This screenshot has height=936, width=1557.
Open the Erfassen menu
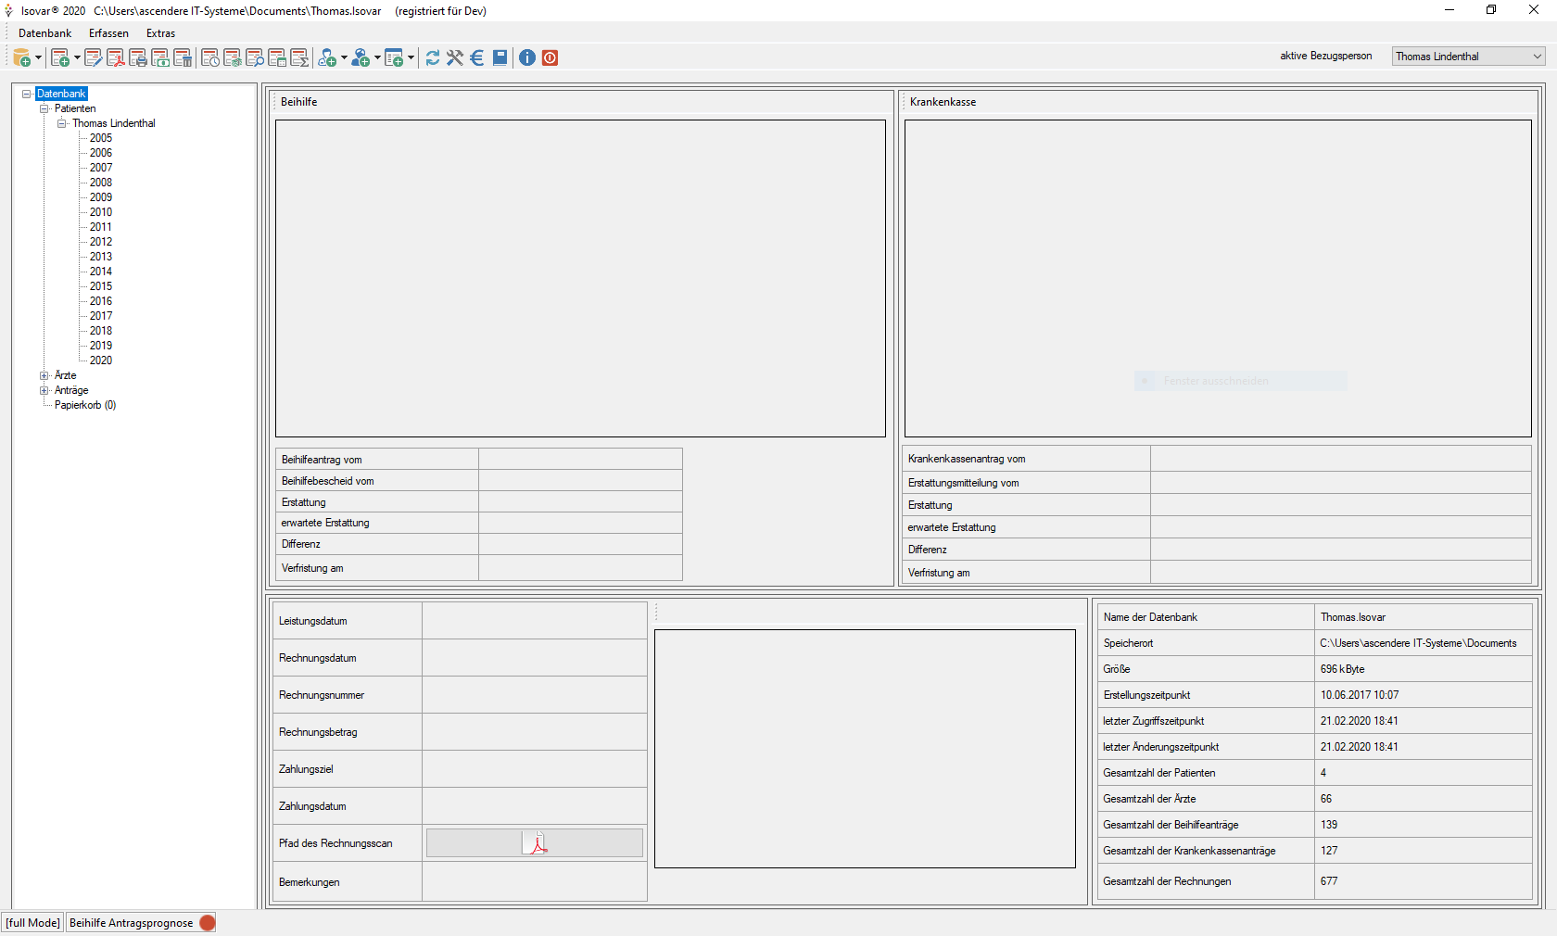108,33
